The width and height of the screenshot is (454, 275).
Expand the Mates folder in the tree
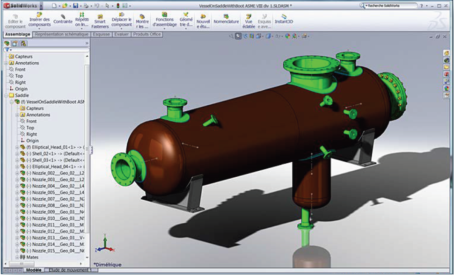pyautogui.click(x=17, y=257)
